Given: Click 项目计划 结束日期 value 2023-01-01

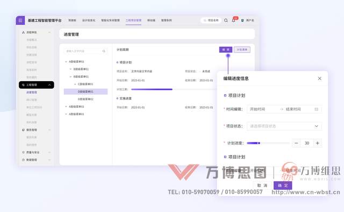Looking at the screenshot, I should pos(206,80).
